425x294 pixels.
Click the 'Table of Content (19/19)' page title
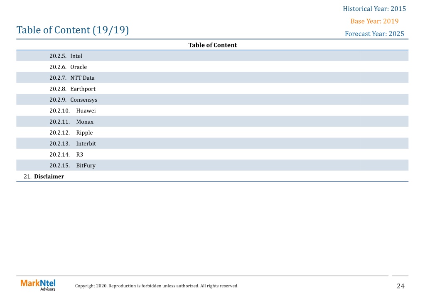coord(73,30)
